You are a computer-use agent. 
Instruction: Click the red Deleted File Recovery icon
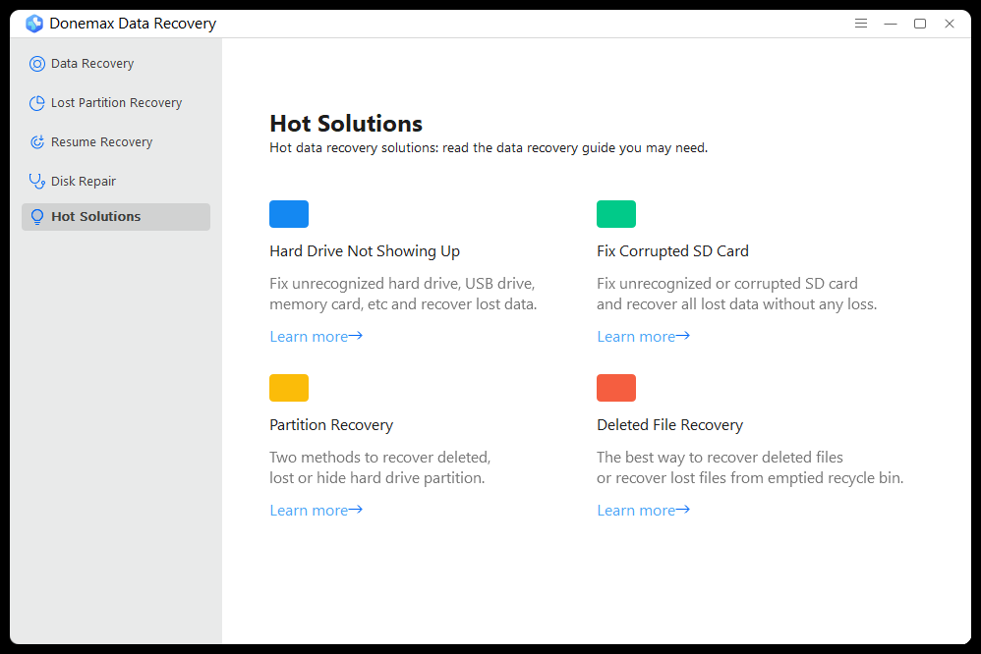[x=616, y=388]
